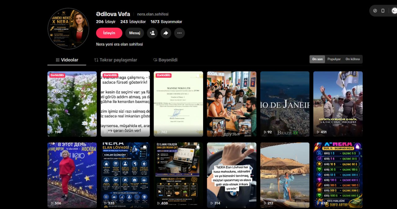This screenshot has width=397, height=209.
Task: Switch to Təkrar paylaşımlar tab
Action: [116, 60]
